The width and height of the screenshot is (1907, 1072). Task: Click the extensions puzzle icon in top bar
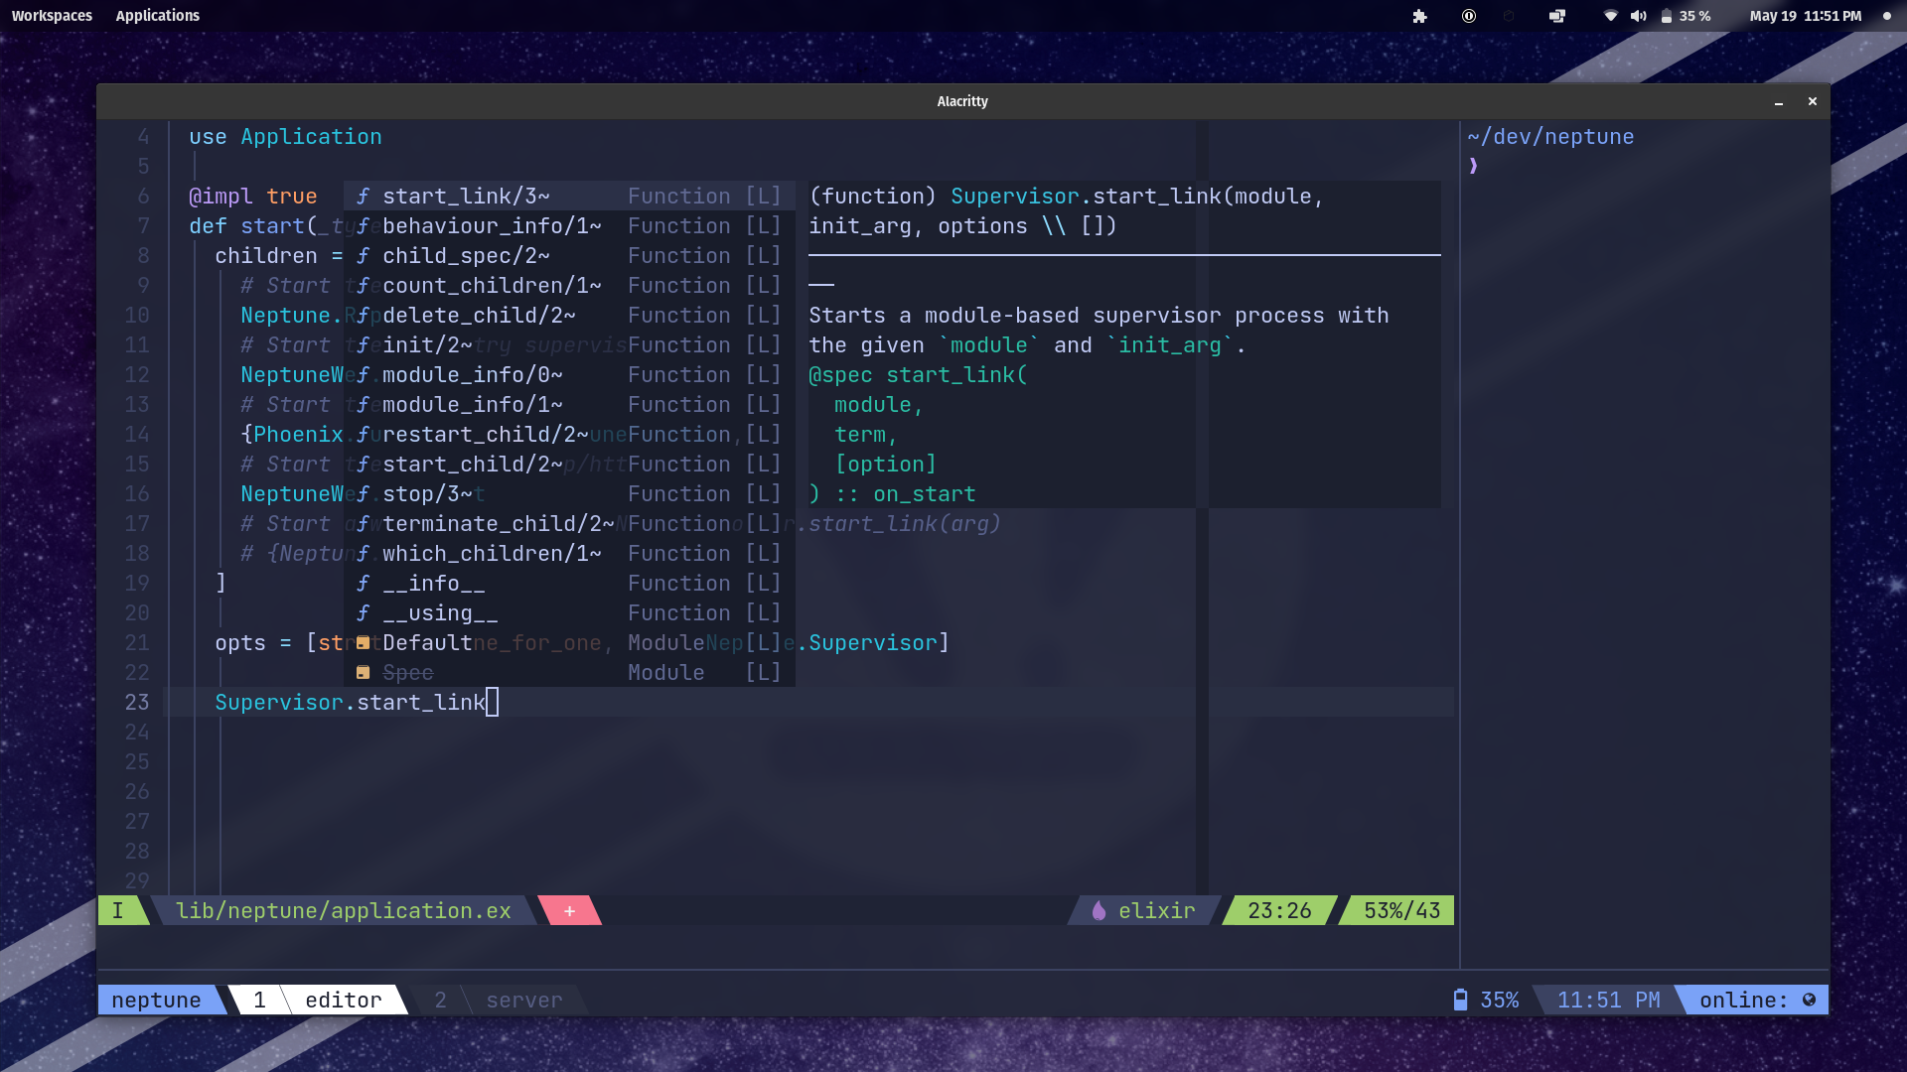tap(1419, 16)
